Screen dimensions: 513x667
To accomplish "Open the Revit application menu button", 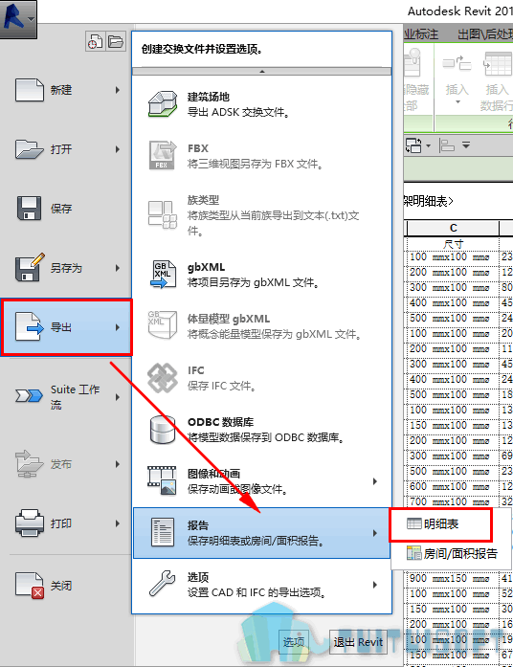I will [x=18, y=19].
